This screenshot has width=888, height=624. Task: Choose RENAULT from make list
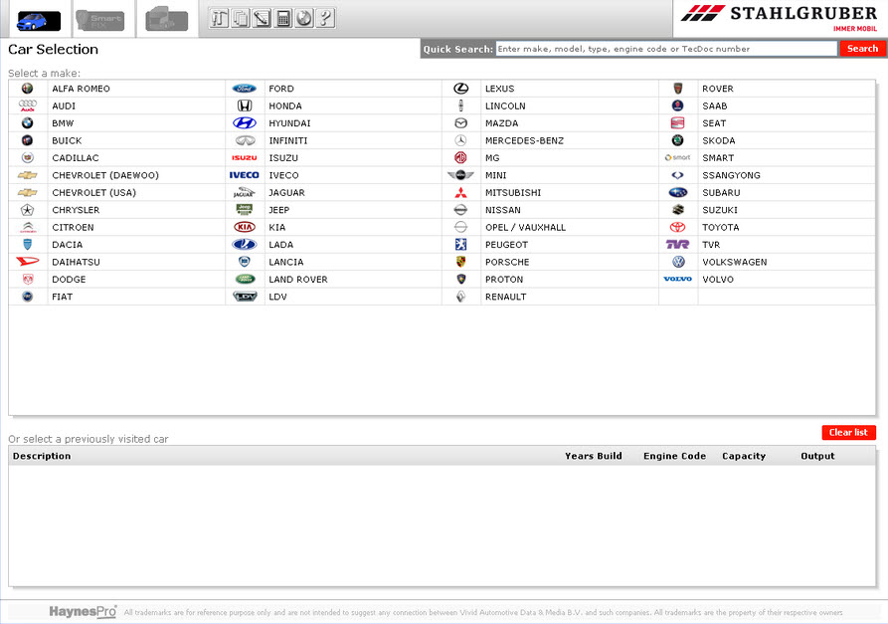coord(506,297)
